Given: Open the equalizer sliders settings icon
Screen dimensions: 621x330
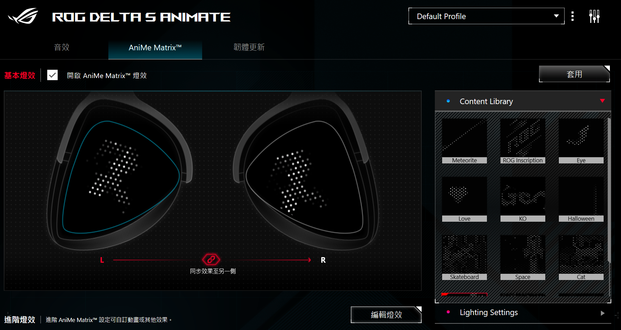Looking at the screenshot, I should [x=594, y=16].
